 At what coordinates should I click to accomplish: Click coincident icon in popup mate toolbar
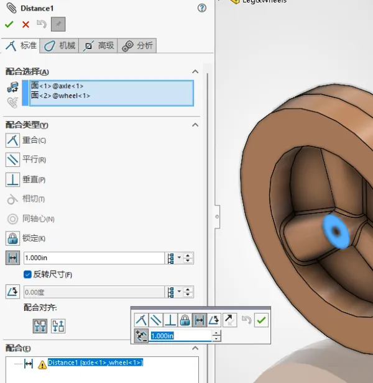pos(141,320)
